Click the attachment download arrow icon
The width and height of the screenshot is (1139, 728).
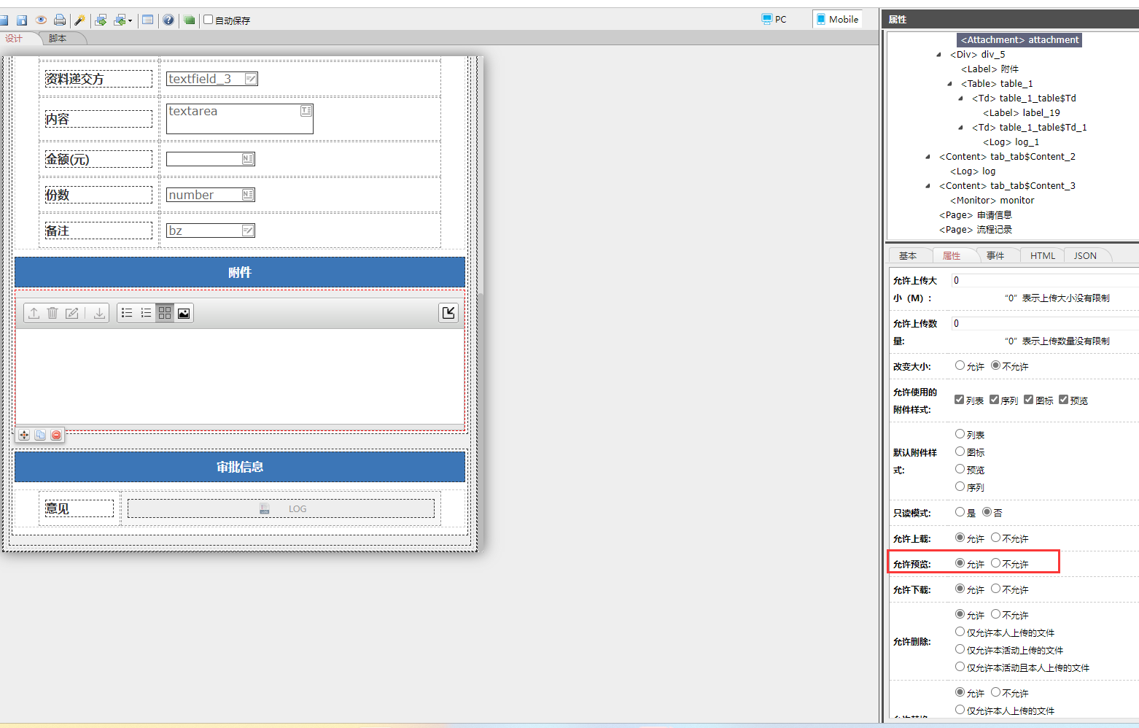tap(99, 313)
